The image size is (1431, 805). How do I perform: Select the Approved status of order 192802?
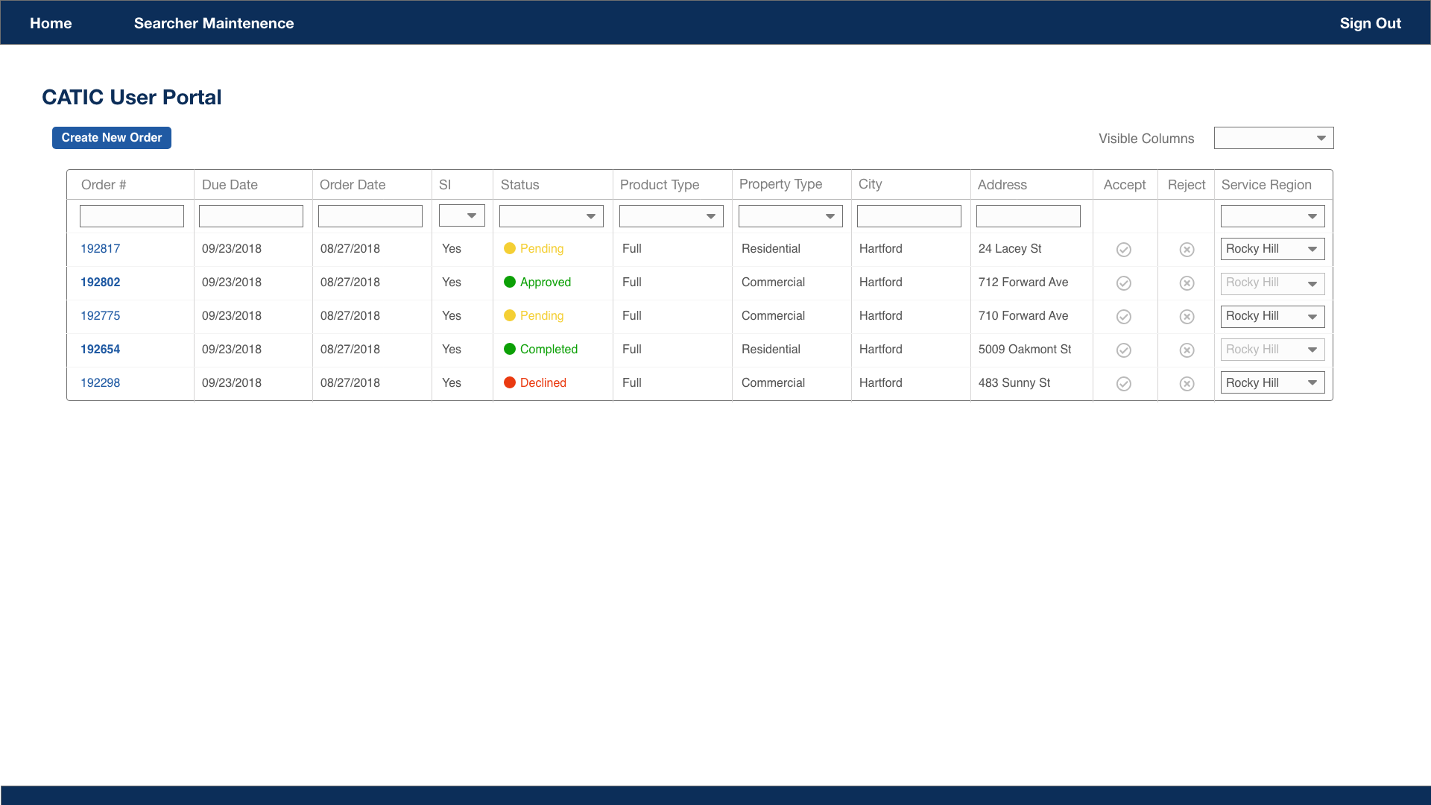coord(537,282)
